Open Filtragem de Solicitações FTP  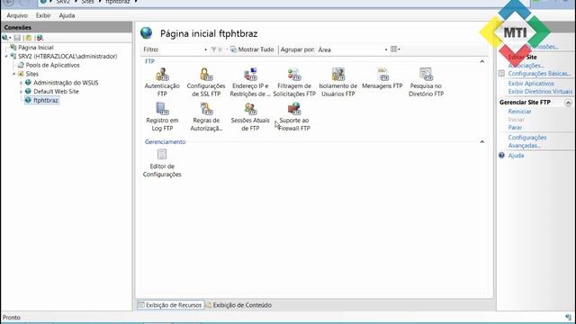(x=294, y=82)
